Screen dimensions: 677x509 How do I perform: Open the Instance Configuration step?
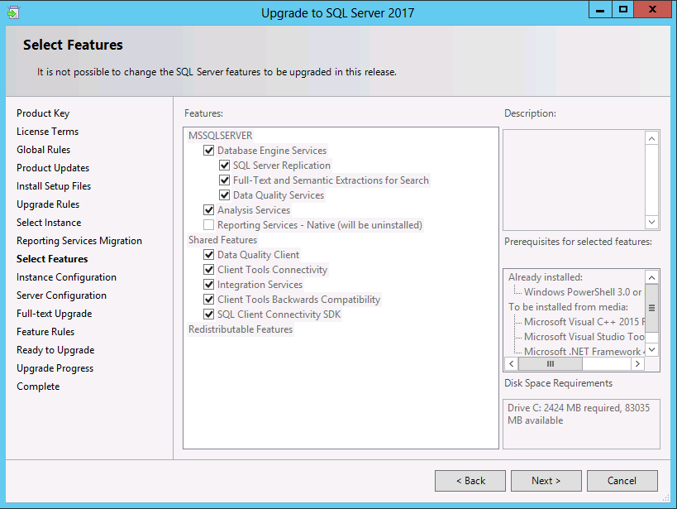(66, 277)
